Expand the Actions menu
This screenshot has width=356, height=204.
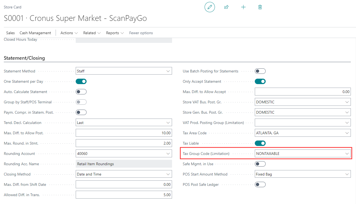[69, 33]
